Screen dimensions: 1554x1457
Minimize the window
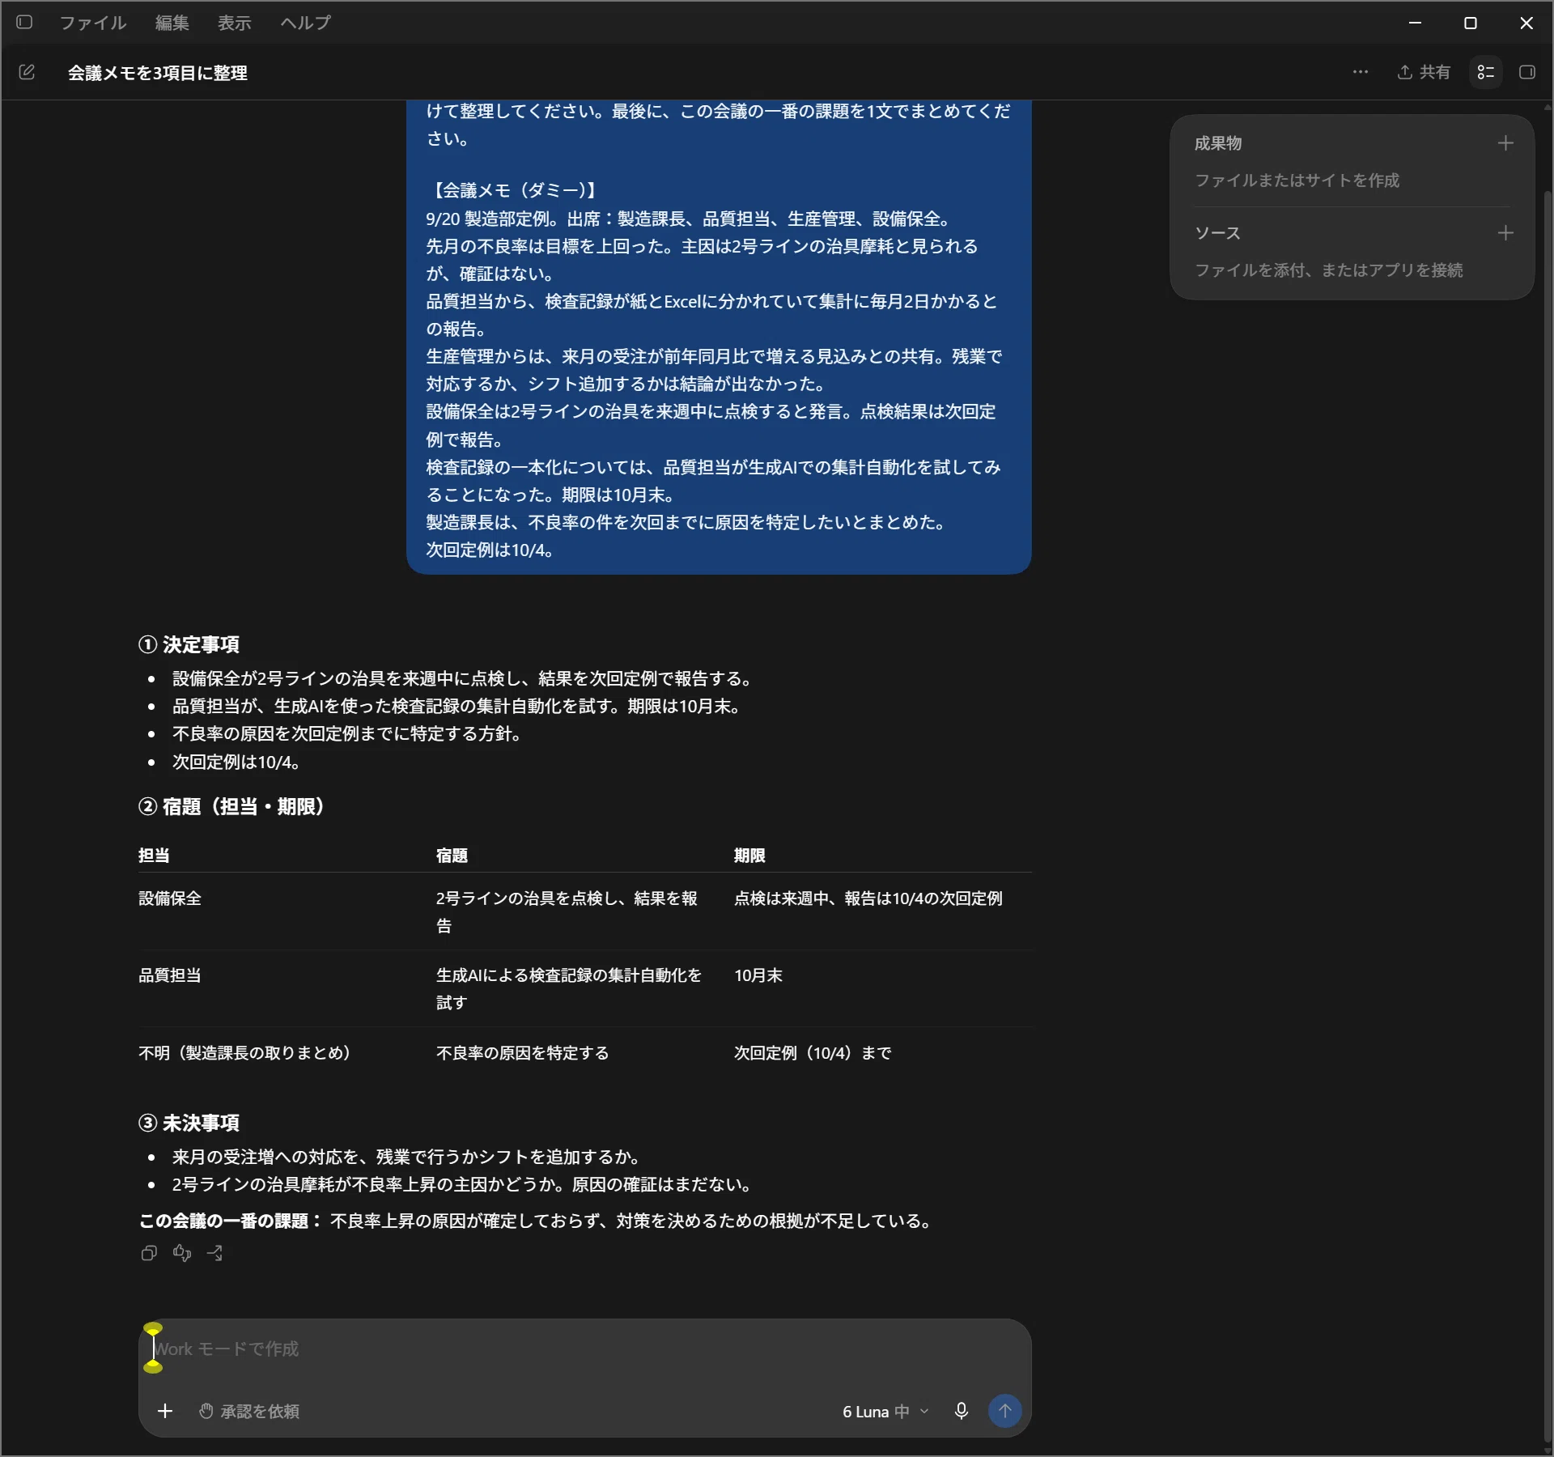click(1416, 22)
